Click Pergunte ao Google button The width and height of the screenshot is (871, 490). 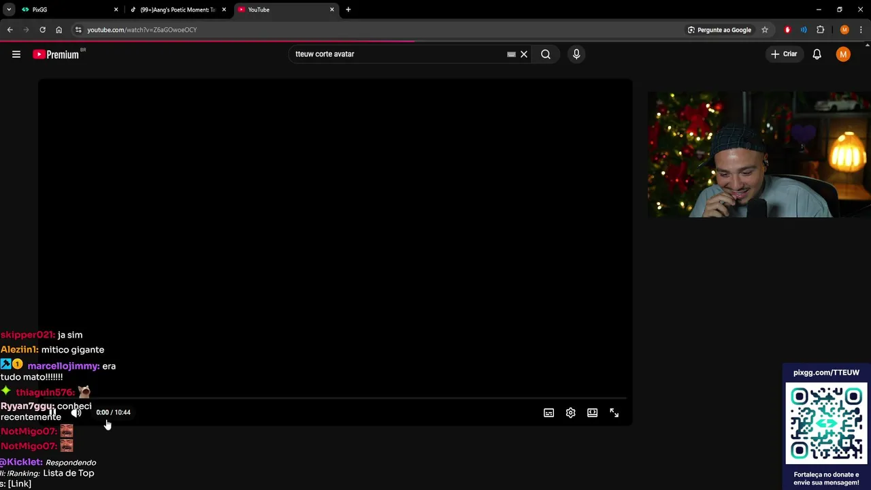click(x=719, y=30)
